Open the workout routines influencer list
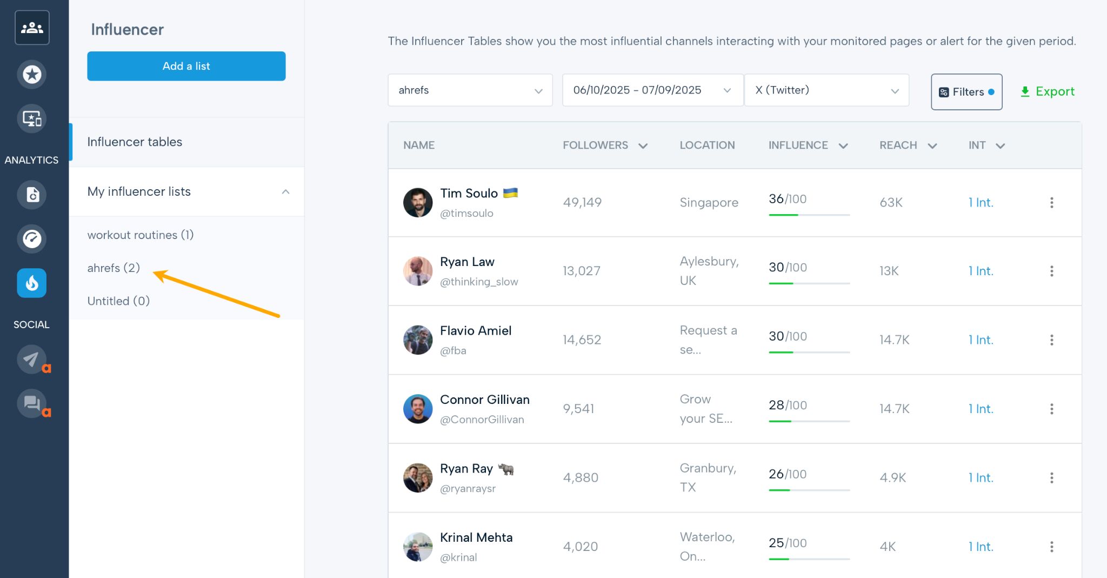1107x578 pixels. point(141,235)
